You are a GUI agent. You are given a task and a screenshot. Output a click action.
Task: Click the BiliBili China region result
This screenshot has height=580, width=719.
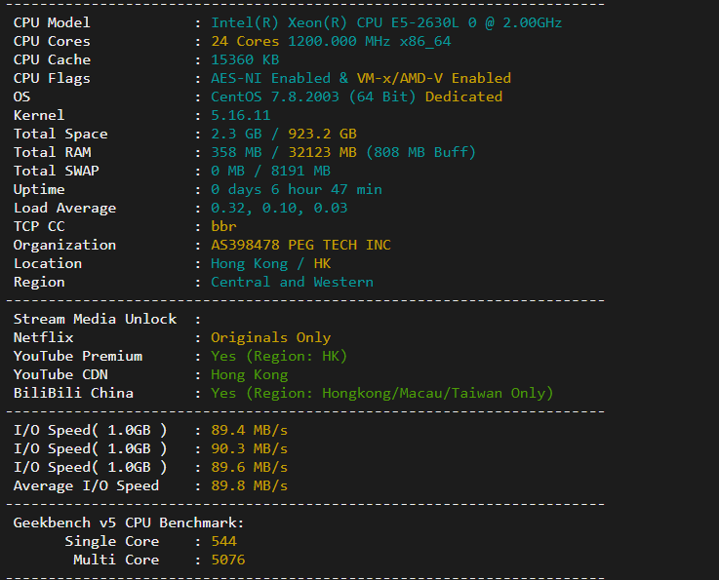[381, 393]
